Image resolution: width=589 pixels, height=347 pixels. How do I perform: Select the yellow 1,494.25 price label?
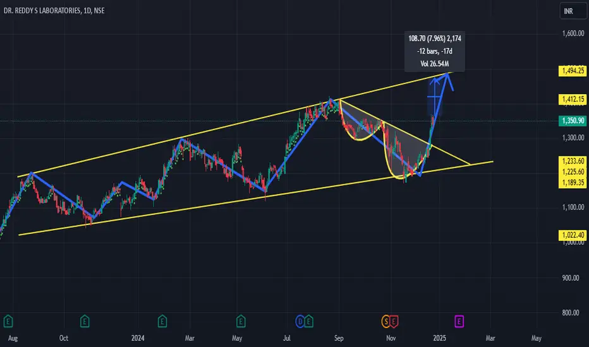point(573,71)
